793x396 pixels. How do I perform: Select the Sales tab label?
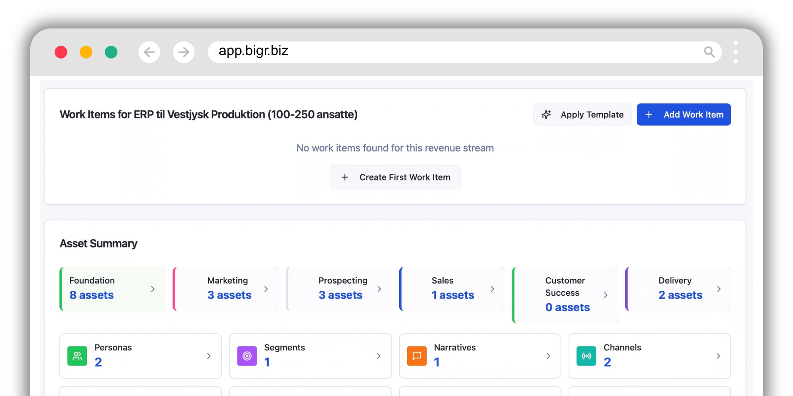click(442, 280)
